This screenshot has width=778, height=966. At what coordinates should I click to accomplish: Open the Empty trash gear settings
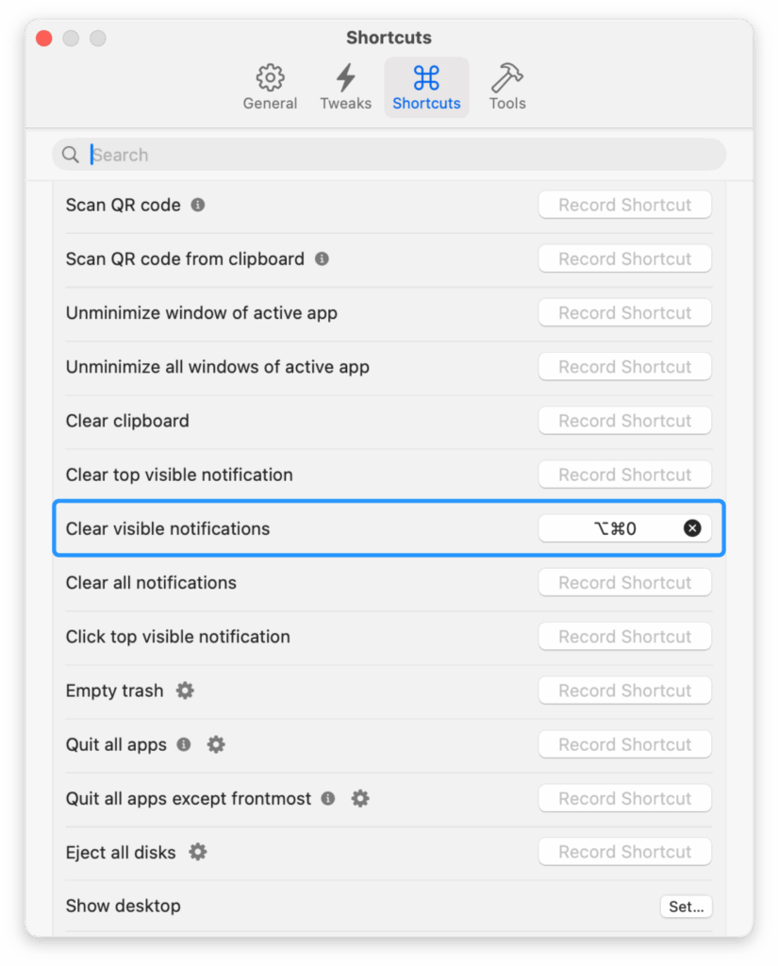coord(185,691)
